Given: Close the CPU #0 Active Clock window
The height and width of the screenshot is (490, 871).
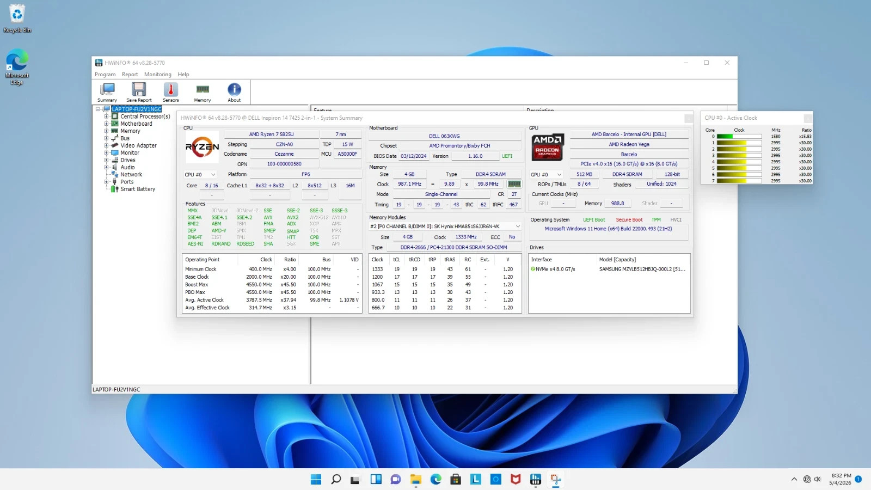Looking at the screenshot, I should (x=808, y=118).
